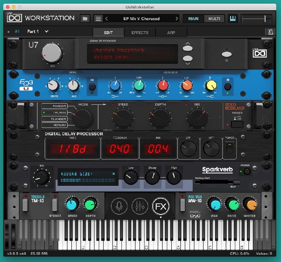This screenshot has width=281, height=262.
Task: Toggle the Digital Delay power switch
Action: 229,148
